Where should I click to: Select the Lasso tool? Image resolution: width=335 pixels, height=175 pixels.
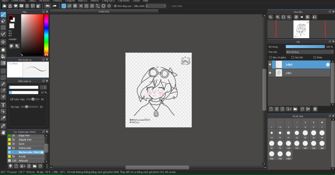click(3, 77)
